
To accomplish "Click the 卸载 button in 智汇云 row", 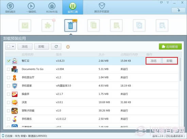I will [169, 61].
